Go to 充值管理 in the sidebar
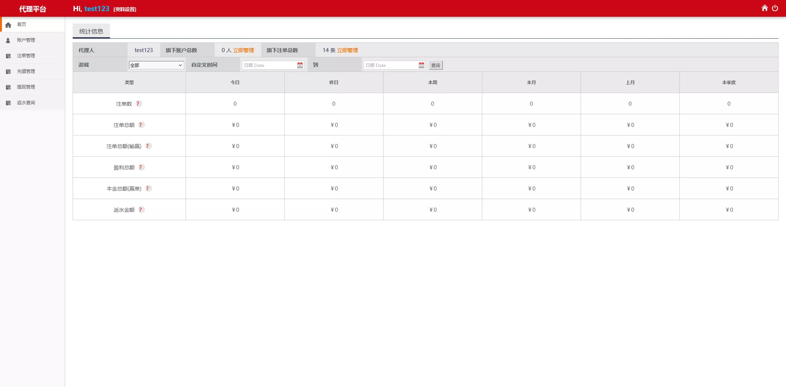 [x=26, y=71]
